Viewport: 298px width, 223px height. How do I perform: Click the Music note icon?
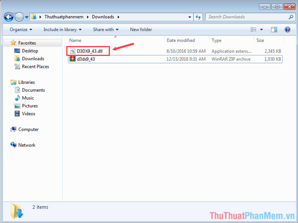pyautogui.click(x=17, y=98)
